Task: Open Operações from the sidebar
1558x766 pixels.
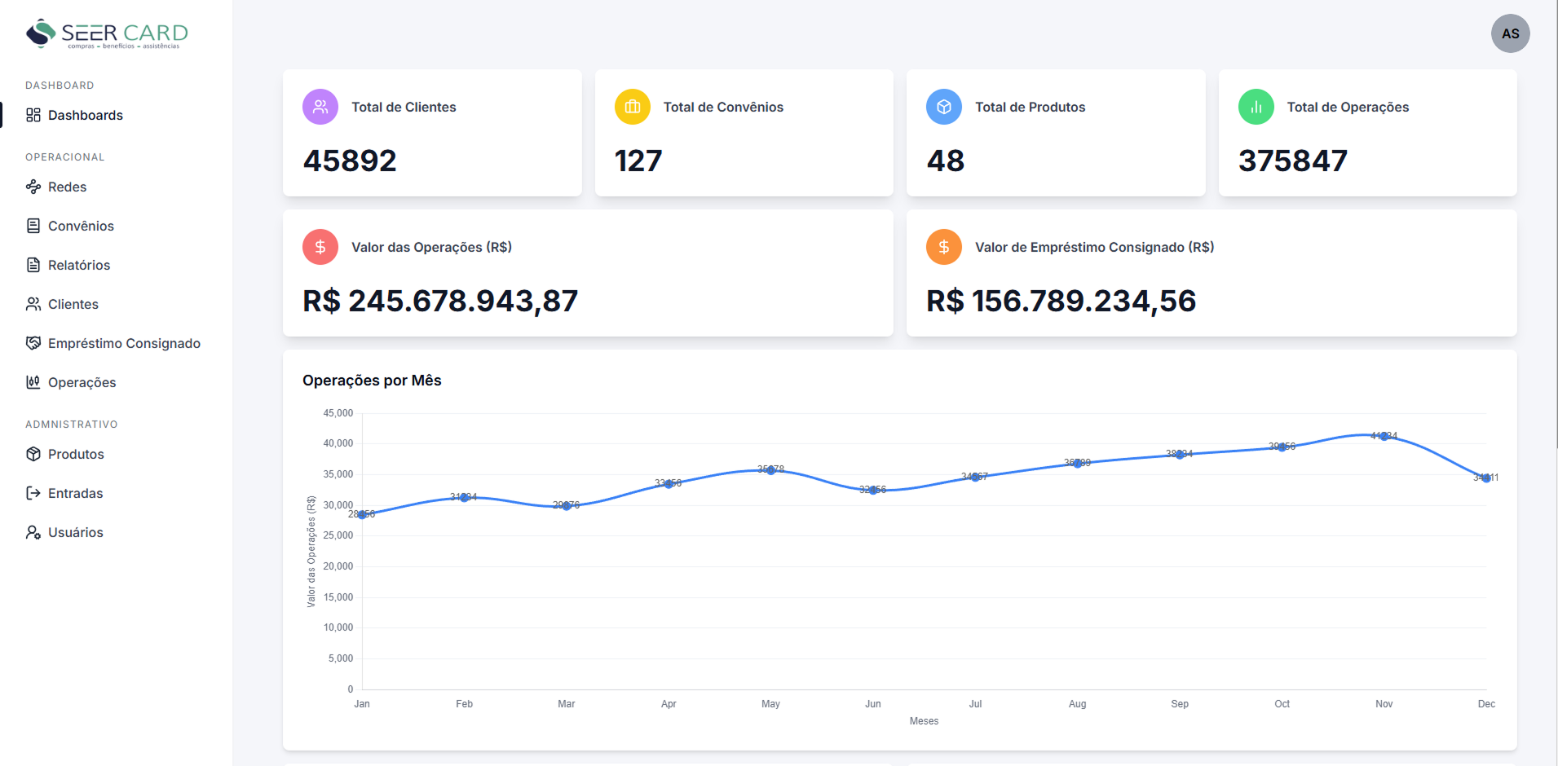Action: click(82, 382)
